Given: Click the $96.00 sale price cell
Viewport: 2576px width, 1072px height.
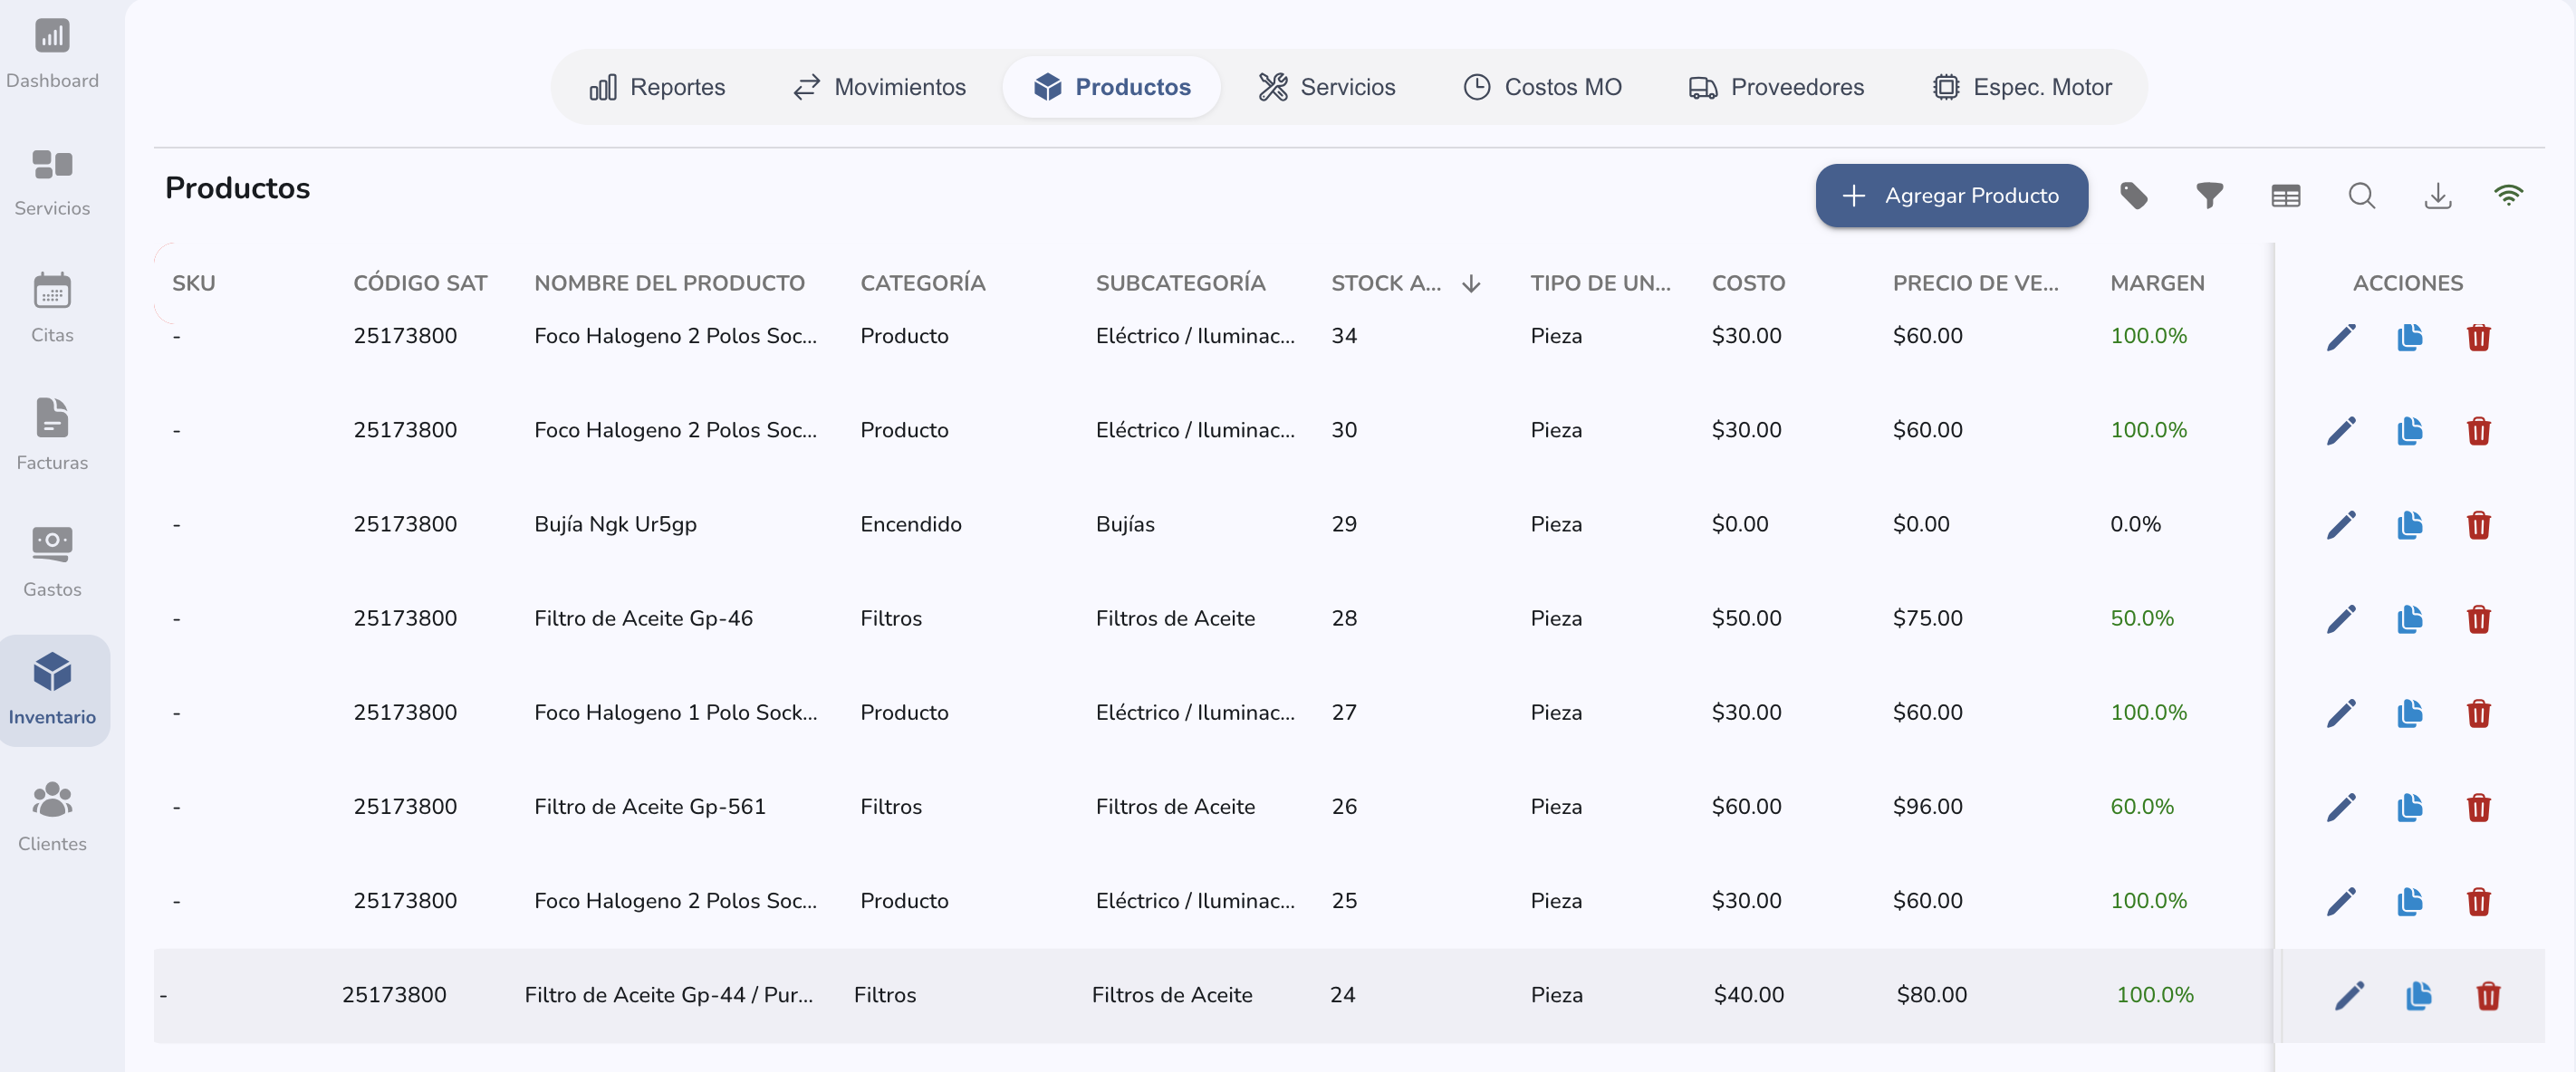Looking at the screenshot, I should [1927, 806].
